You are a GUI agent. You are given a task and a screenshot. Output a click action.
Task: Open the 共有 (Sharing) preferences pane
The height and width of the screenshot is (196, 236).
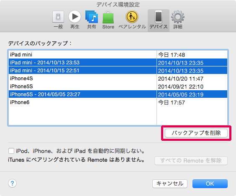point(92,20)
